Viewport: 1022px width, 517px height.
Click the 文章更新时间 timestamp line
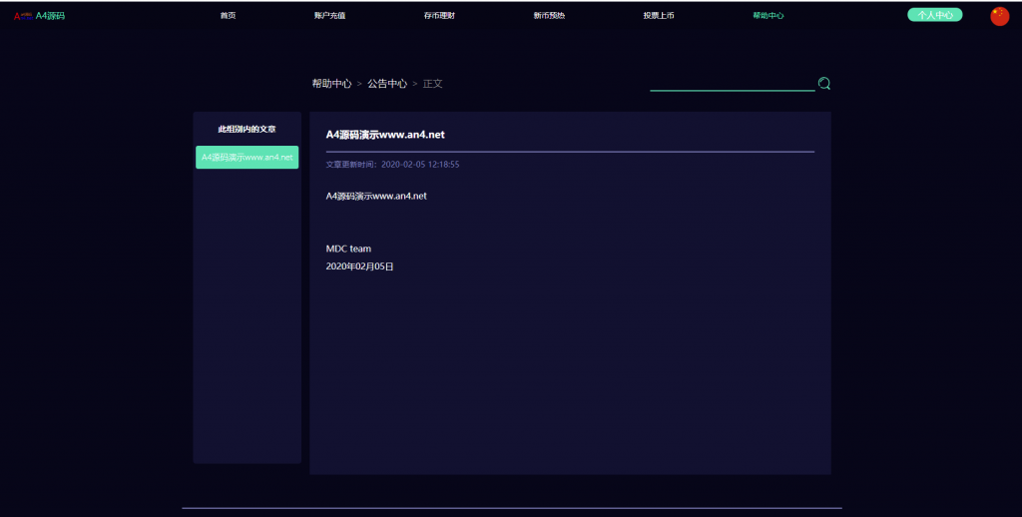pos(392,164)
